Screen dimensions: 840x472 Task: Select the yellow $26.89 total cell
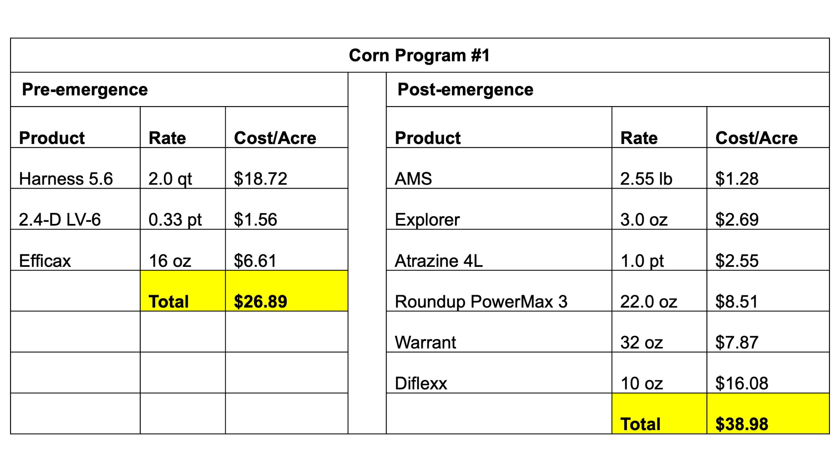pos(287,291)
